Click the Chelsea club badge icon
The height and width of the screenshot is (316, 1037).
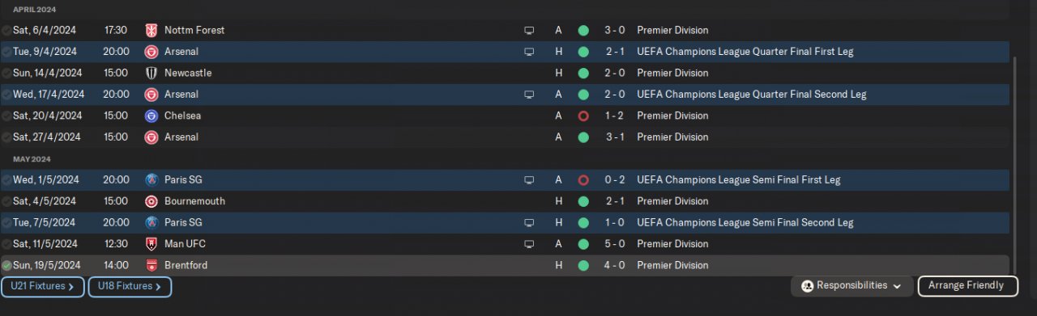point(151,116)
